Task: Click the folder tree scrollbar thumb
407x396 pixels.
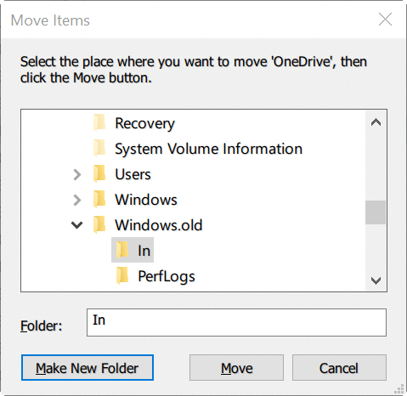Action: [x=376, y=212]
